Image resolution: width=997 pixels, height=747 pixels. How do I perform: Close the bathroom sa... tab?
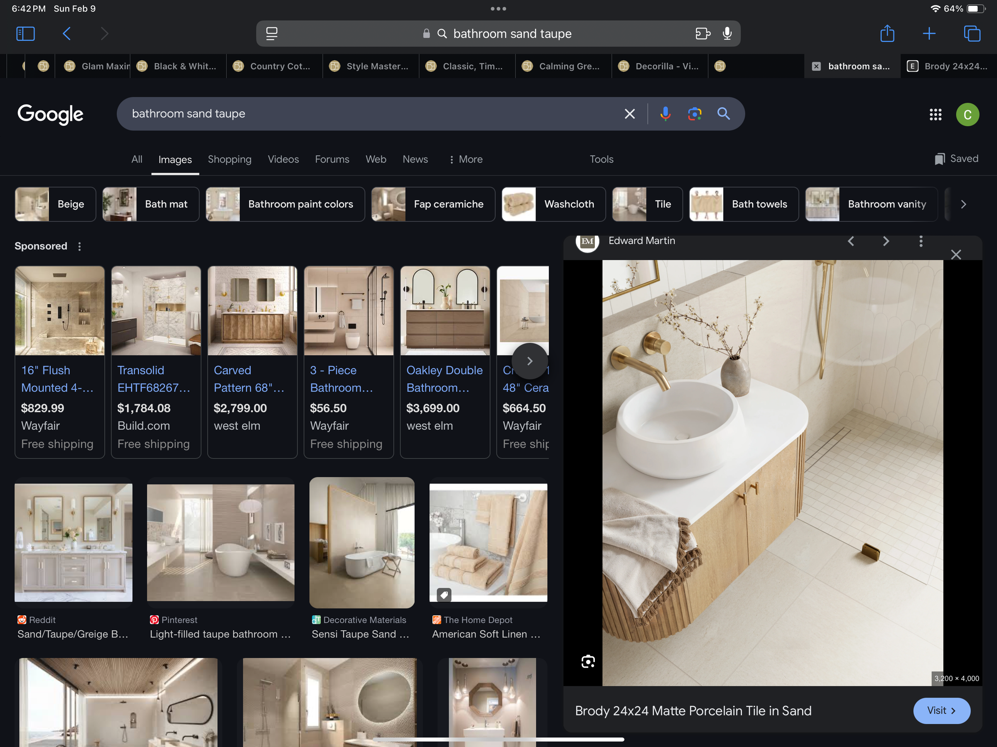coord(816,66)
